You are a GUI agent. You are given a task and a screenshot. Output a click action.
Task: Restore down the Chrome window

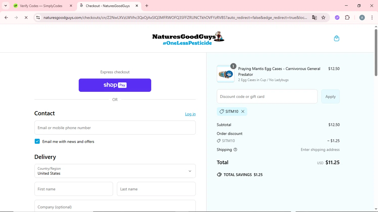click(x=359, y=6)
